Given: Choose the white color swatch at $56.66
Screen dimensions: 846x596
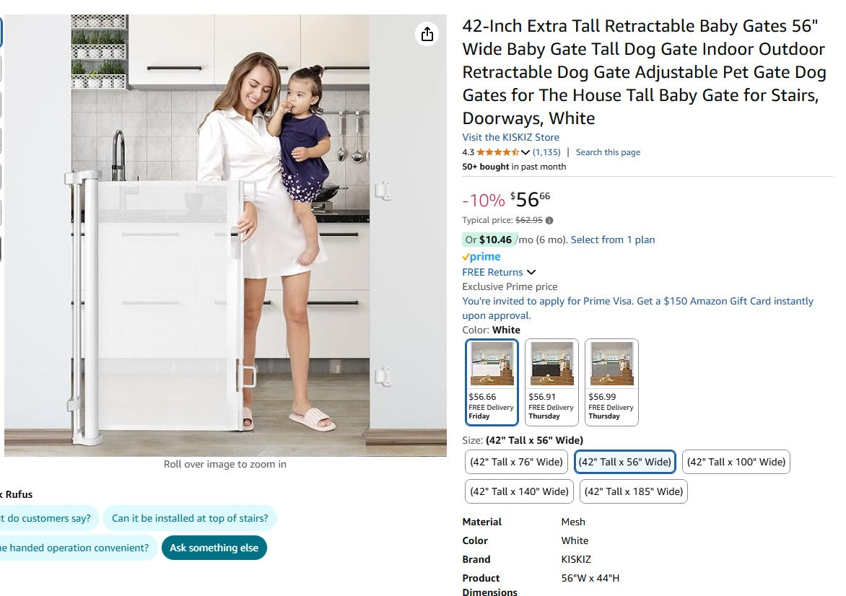Looking at the screenshot, I should (492, 382).
